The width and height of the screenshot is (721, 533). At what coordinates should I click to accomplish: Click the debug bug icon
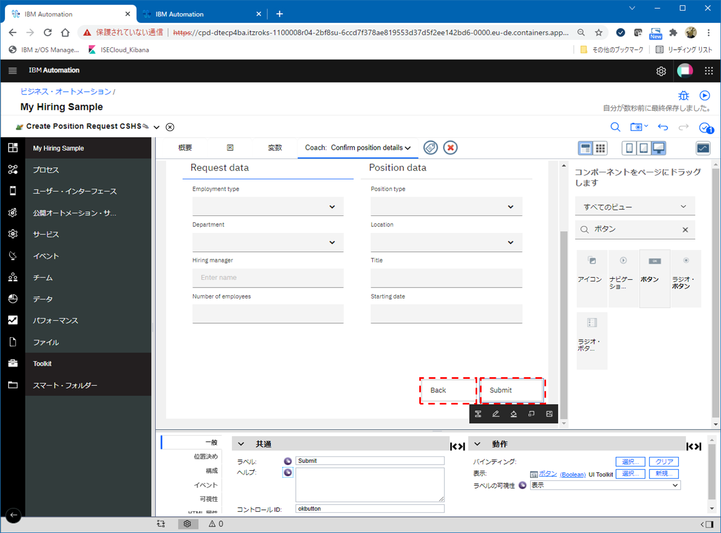coord(683,96)
